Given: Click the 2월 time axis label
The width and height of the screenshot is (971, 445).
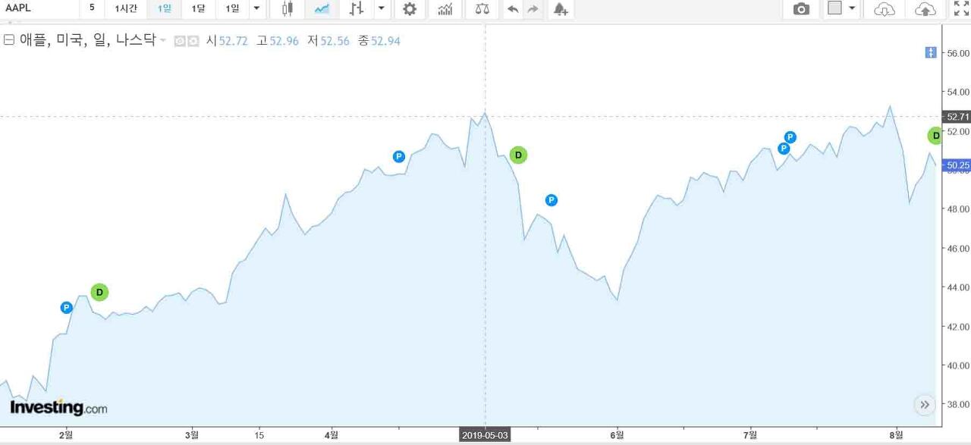Looking at the screenshot, I should tap(66, 435).
